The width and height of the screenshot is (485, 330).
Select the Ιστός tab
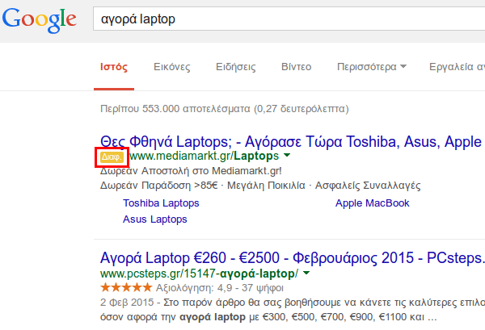(x=114, y=67)
